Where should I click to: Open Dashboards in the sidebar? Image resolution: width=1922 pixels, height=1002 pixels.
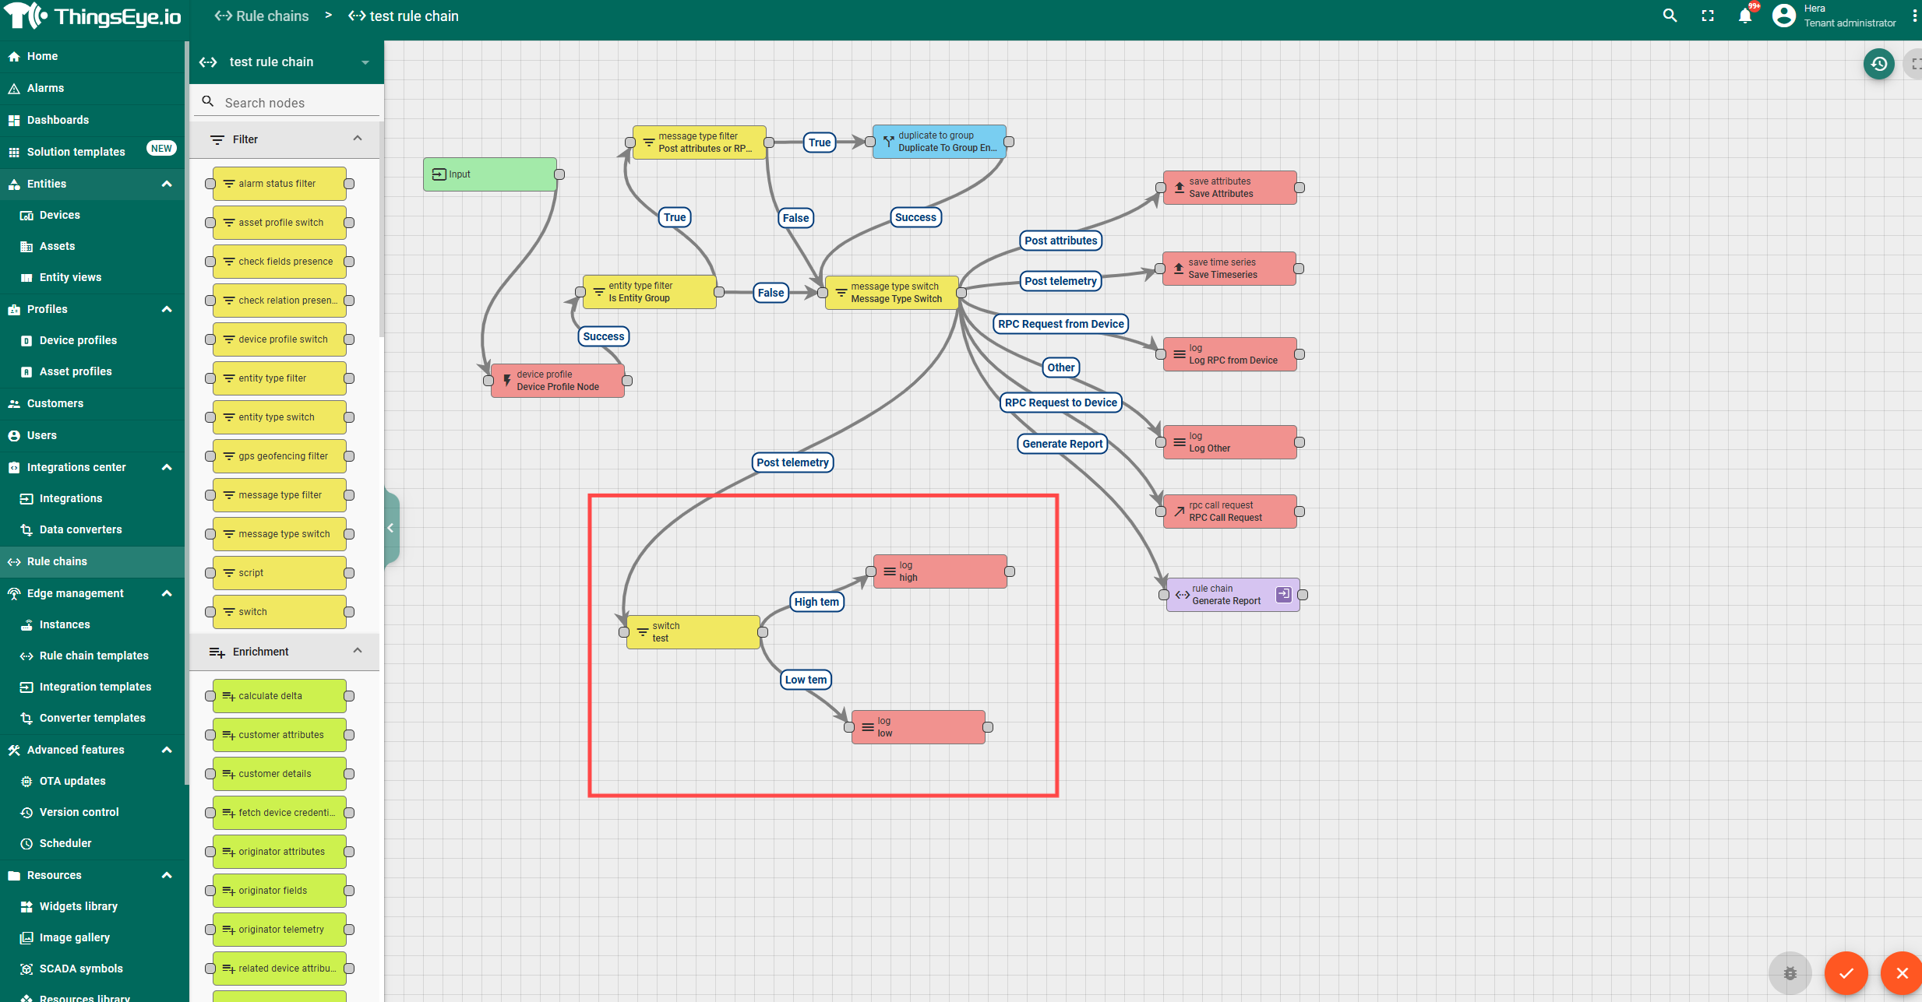click(x=58, y=120)
